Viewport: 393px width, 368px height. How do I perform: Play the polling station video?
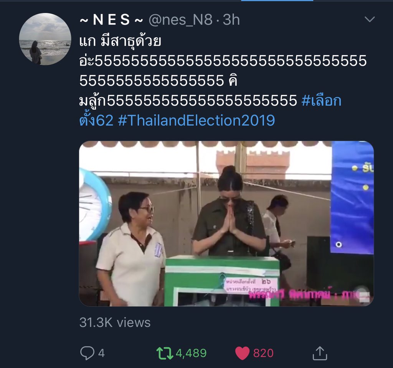tap(226, 223)
